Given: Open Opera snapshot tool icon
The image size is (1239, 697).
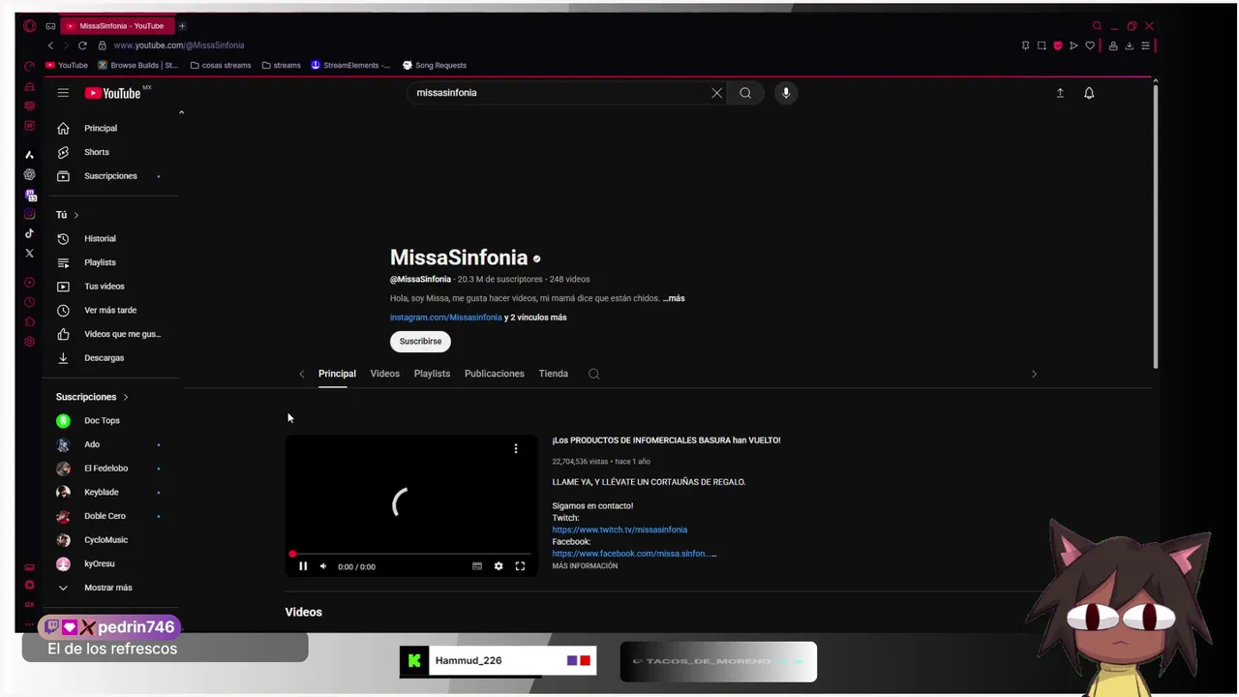Looking at the screenshot, I should 1042,45.
